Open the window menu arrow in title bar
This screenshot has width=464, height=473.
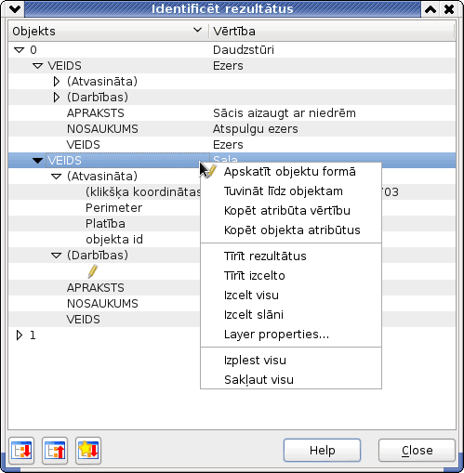click(x=15, y=8)
